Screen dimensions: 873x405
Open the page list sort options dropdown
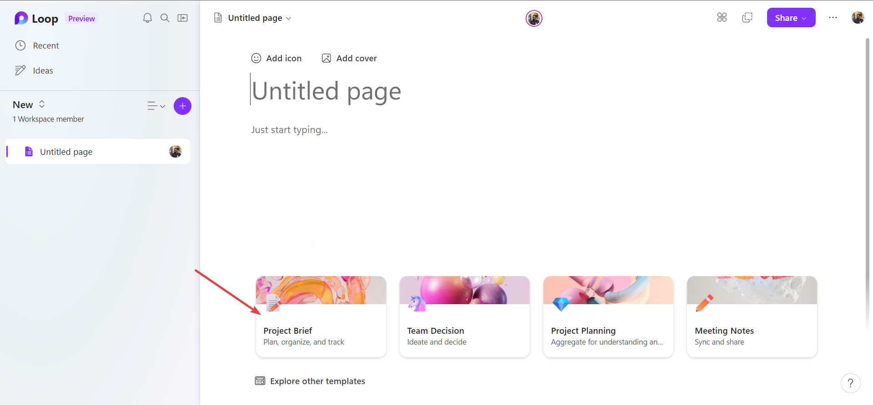156,106
